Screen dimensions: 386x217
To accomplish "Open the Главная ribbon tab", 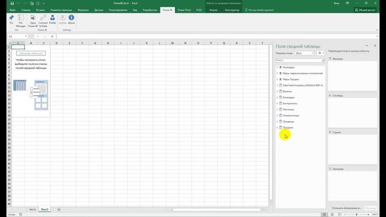I will [26, 10].
